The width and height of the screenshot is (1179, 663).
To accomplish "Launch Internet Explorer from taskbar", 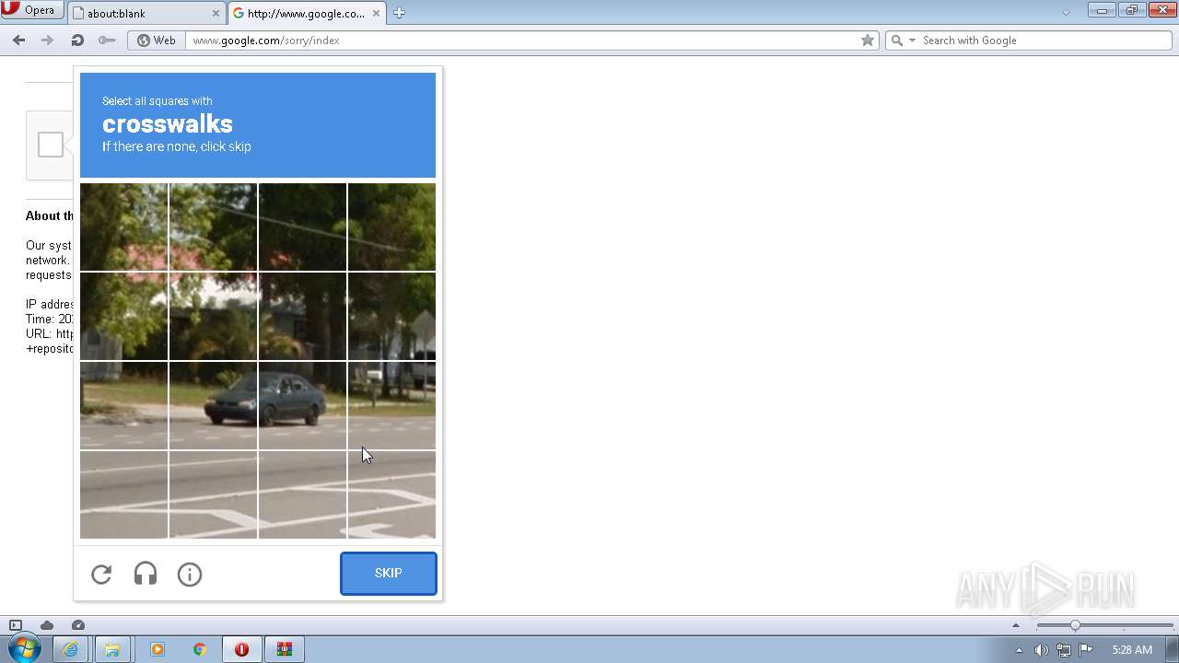I will tap(70, 649).
